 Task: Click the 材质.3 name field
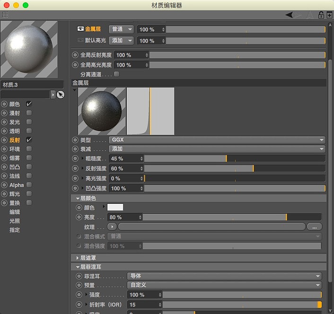32,85
